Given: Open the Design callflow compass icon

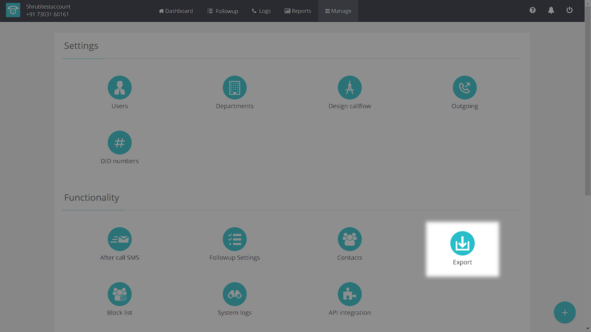Looking at the screenshot, I should pos(350,88).
